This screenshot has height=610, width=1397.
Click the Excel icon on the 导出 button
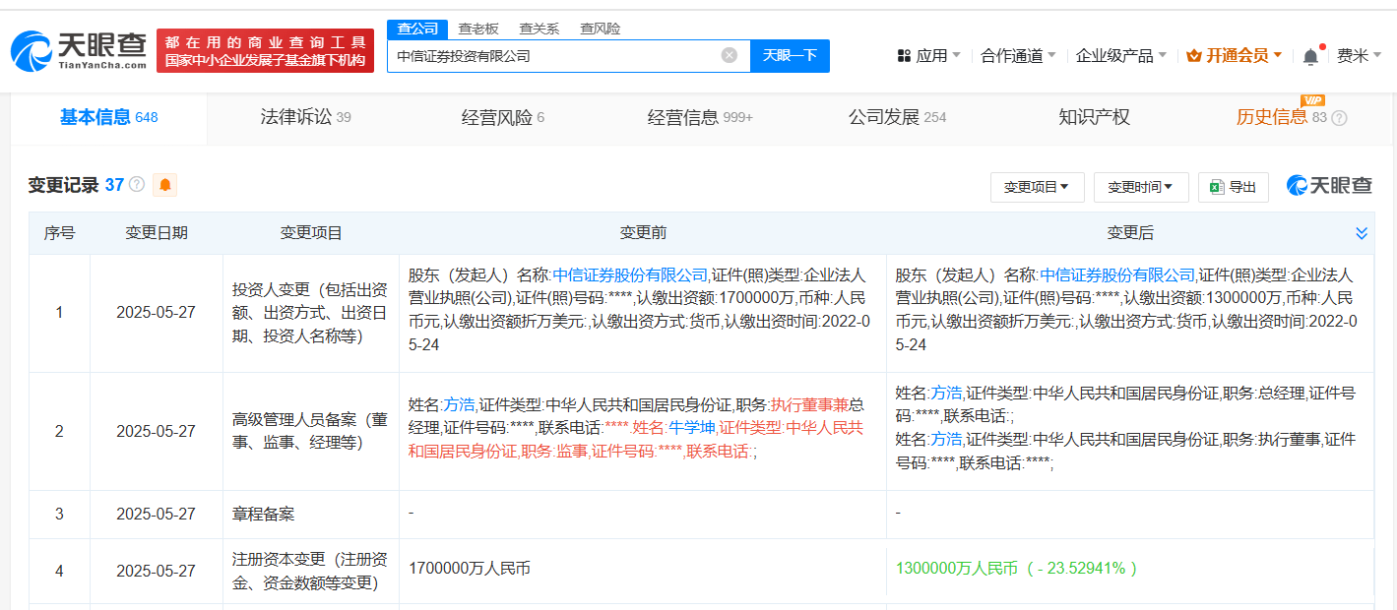click(x=1217, y=187)
